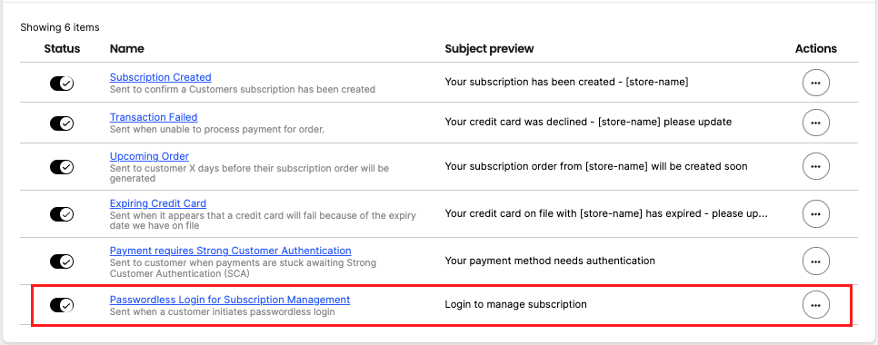878x345 pixels.
Task: Open the Transaction Failed link
Action: pyautogui.click(x=154, y=117)
